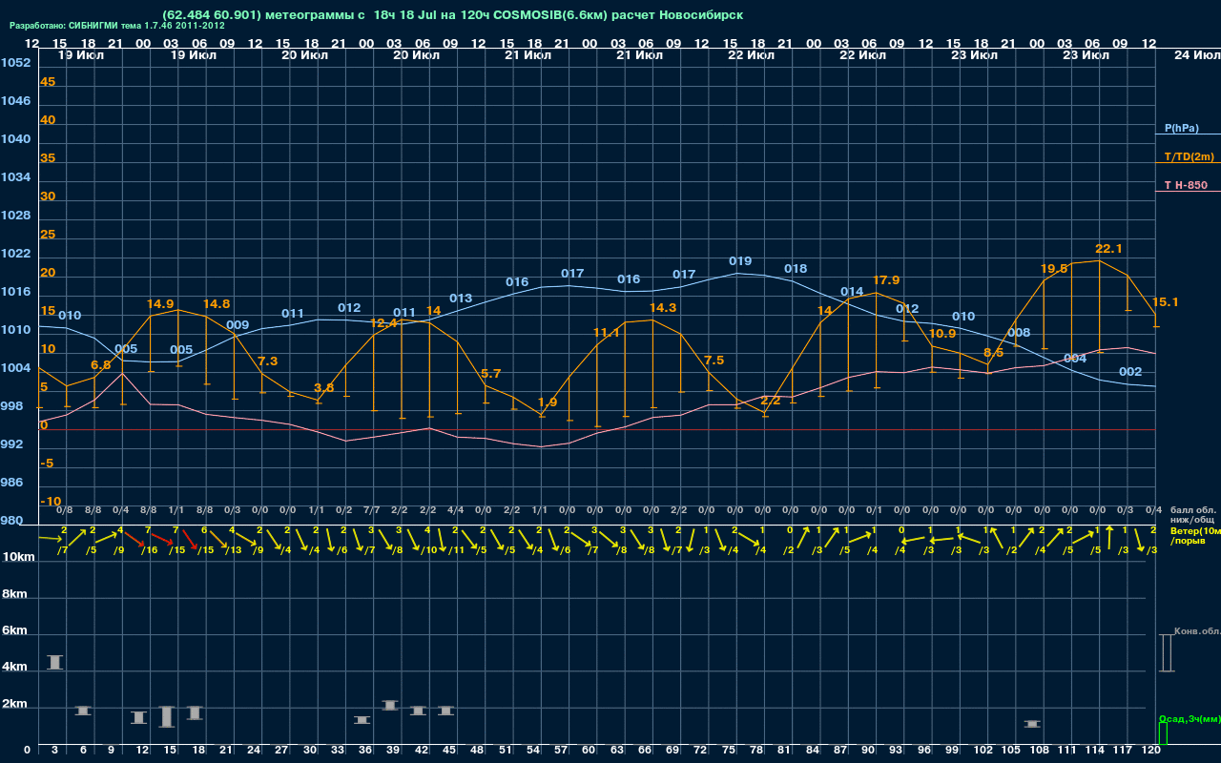Click the 14.8 temperature value
1221x763 pixels.
tap(217, 304)
